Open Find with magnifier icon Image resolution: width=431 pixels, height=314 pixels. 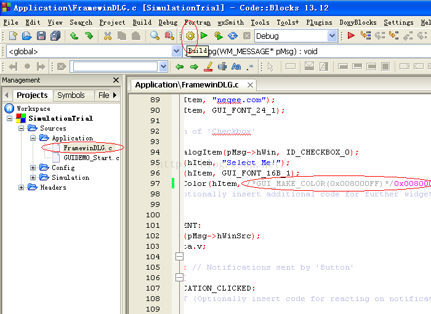coord(155,36)
